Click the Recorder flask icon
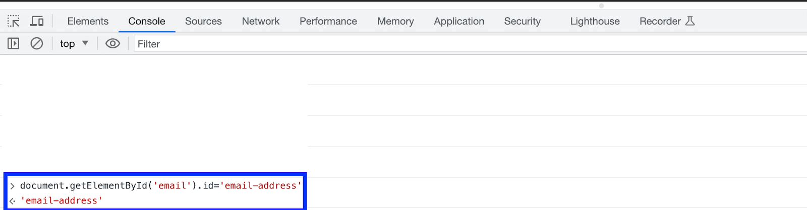807x210 pixels. [690, 21]
